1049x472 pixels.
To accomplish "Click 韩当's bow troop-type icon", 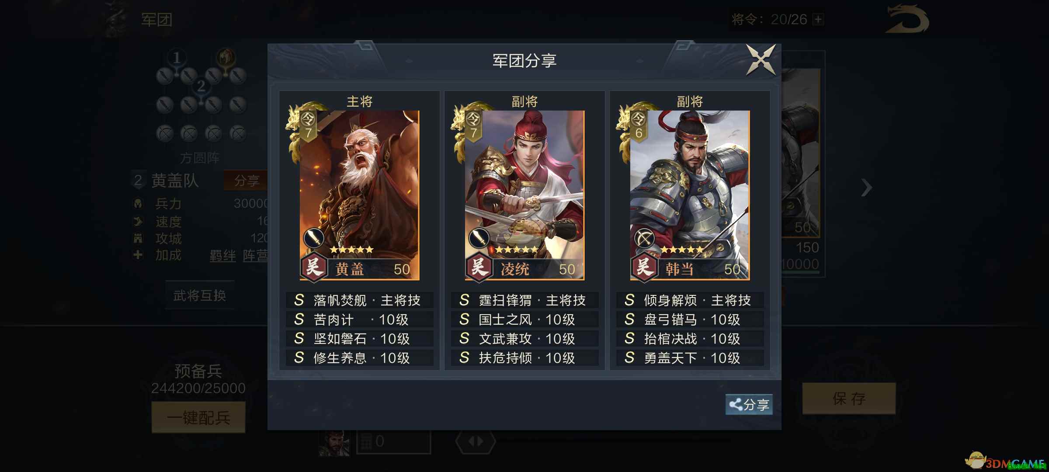I will point(644,238).
